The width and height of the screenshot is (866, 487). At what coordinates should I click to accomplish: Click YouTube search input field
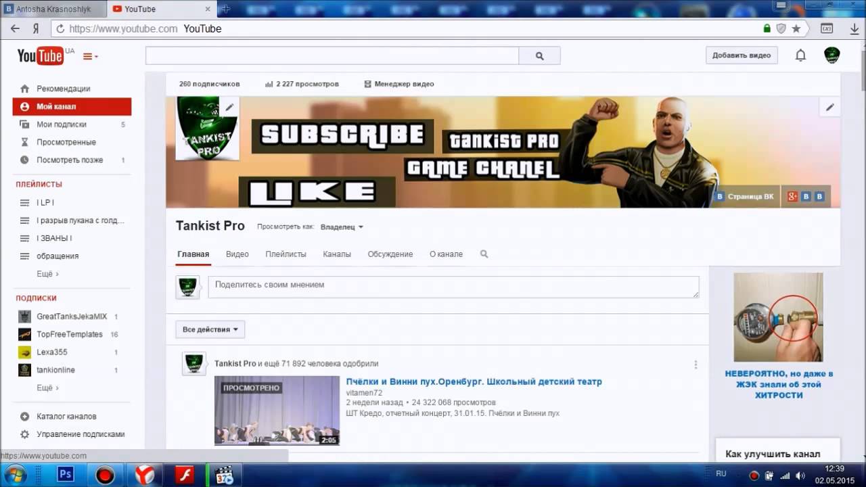click(332, 56)
